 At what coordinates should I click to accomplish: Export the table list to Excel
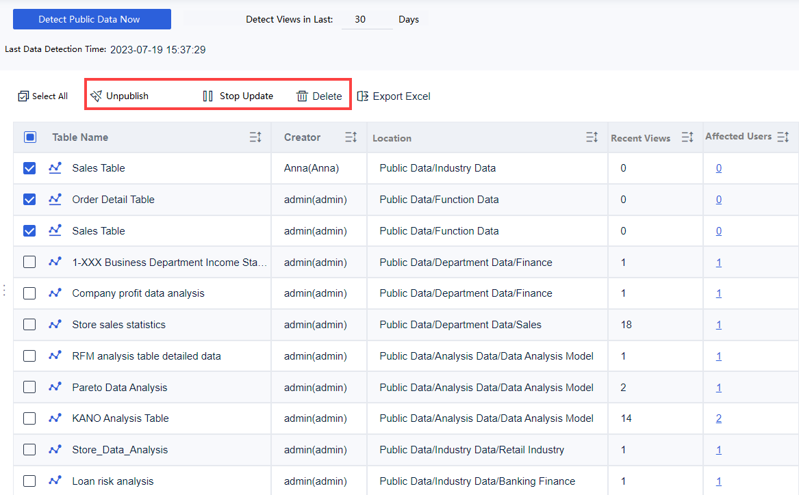[x=394, y=96]
